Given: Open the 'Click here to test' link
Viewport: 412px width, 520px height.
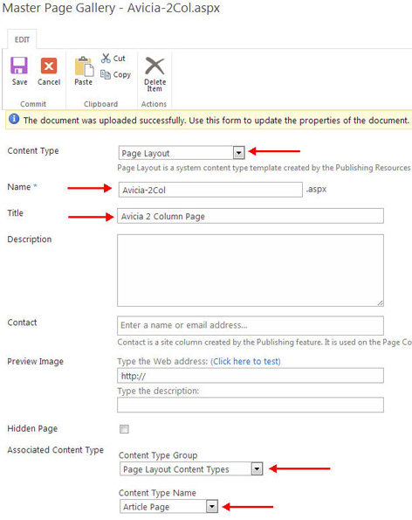Looking at the screenshot, I should tap(245, 361).
